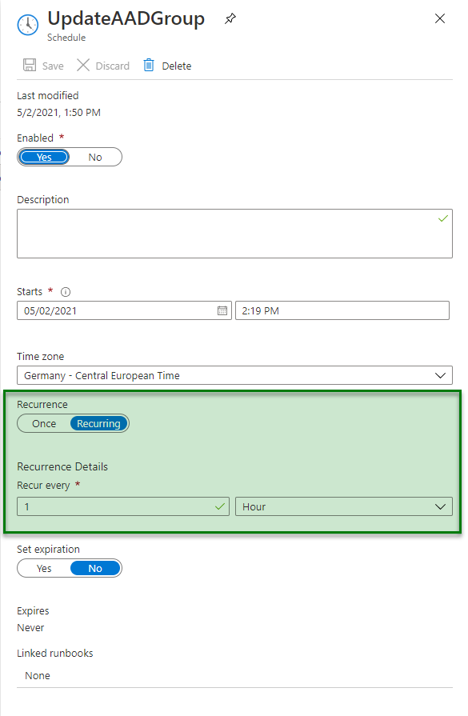The image size is (468, 716).
Task: Select No for Set expiration
Action: coord(95,568)
